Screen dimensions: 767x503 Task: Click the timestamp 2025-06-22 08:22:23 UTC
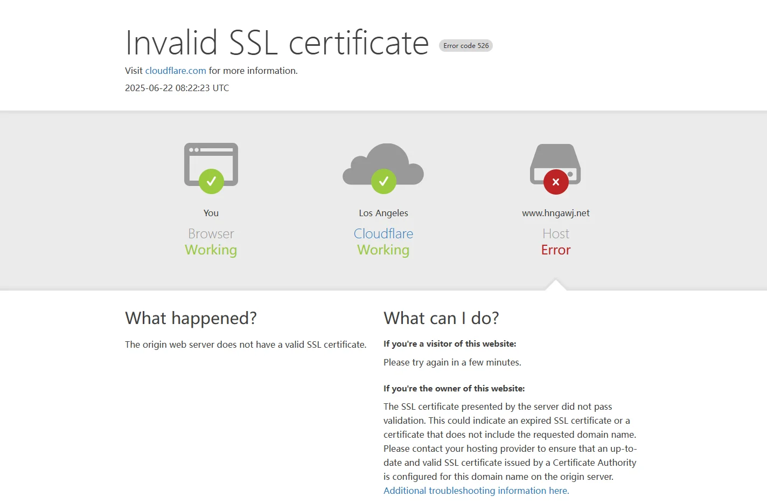[177, 88]
